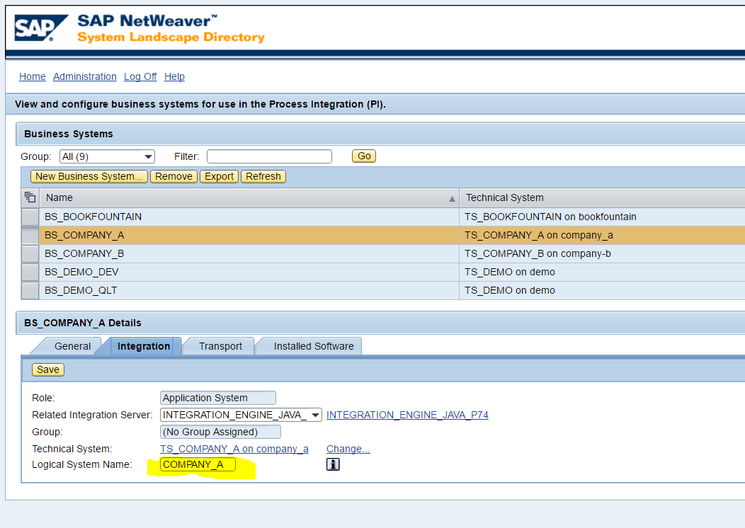Open the Help link
745x528 pixels.
[x=174, y=76]
